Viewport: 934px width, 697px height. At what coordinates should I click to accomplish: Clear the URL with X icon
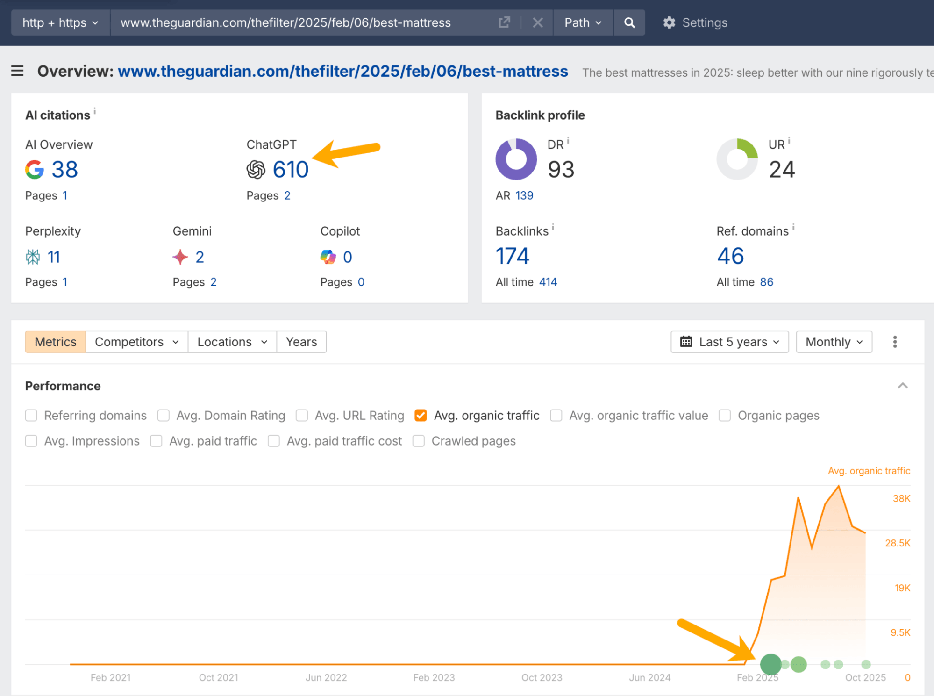click(x=537, y=22)
